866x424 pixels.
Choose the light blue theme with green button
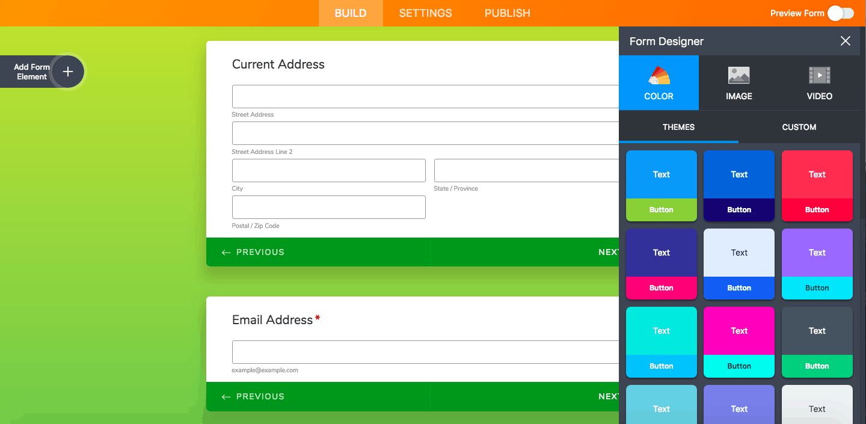(662, 186)
